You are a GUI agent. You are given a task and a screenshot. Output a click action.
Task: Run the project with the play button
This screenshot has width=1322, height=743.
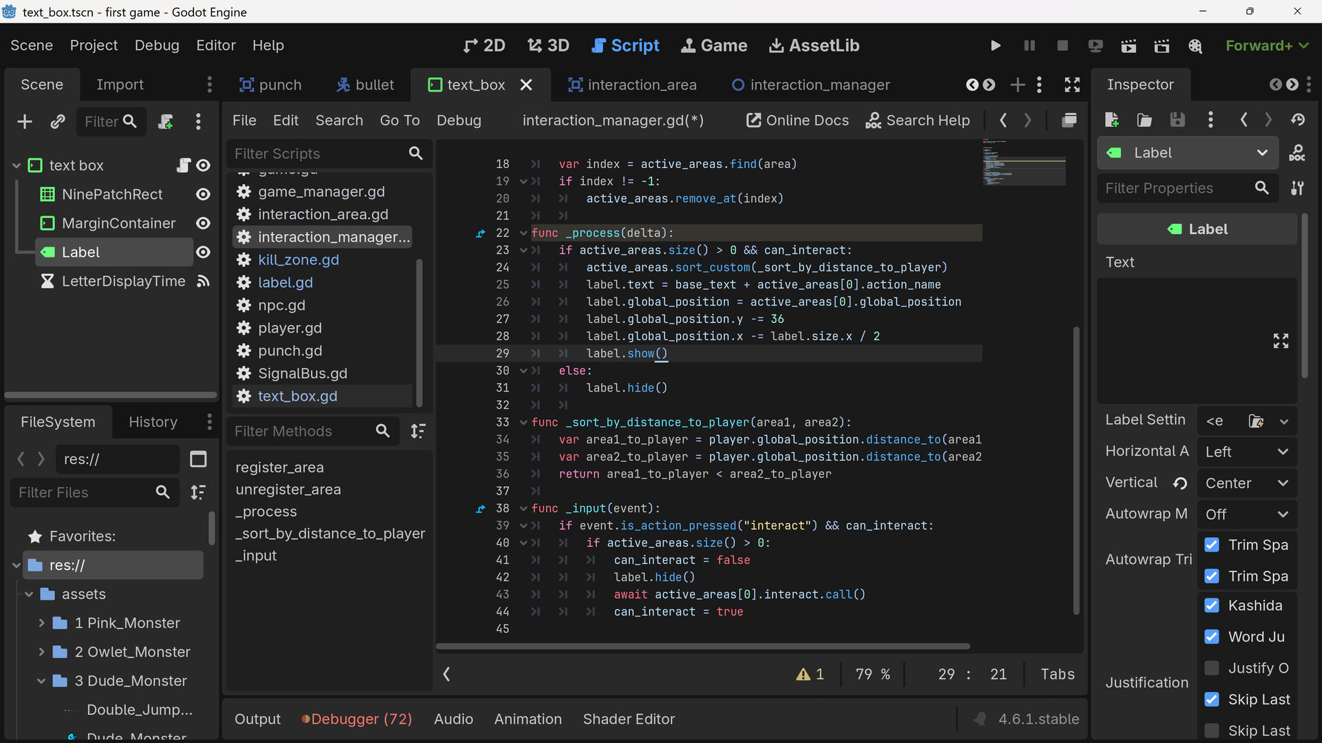[x=995, y=45]
